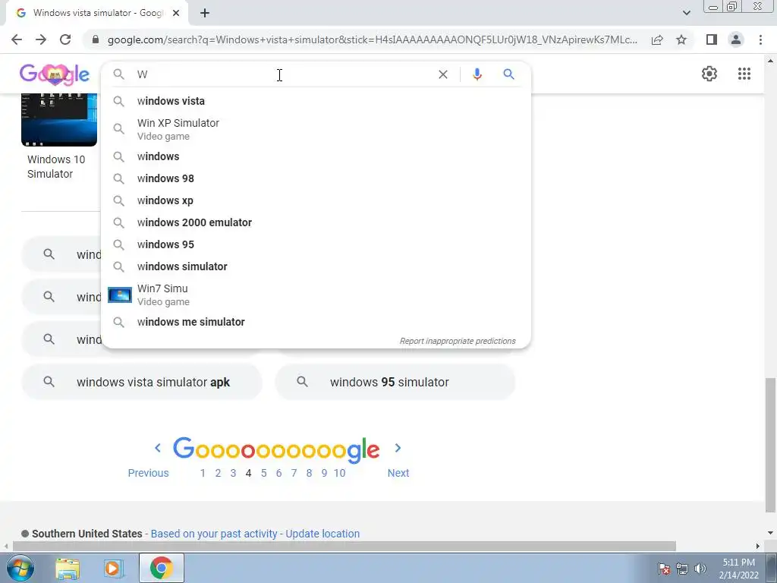Choose the windows simulator suggestion
This screenshot has width=777, height=583.
316,266
